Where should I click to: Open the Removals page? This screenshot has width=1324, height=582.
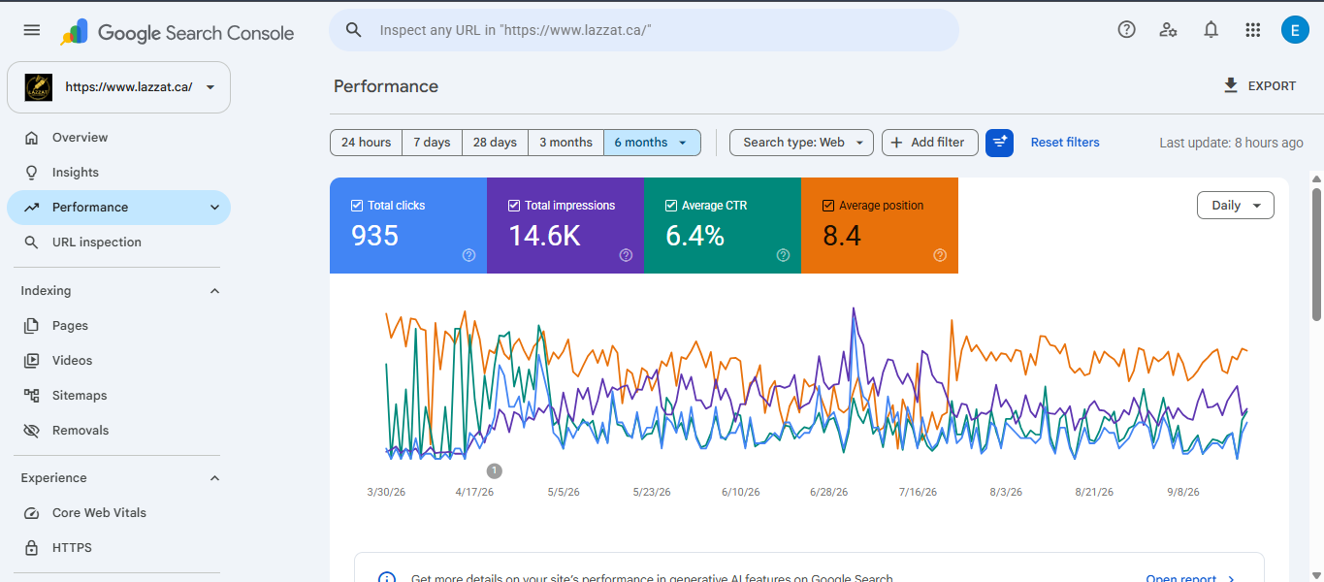coord(118,431)
